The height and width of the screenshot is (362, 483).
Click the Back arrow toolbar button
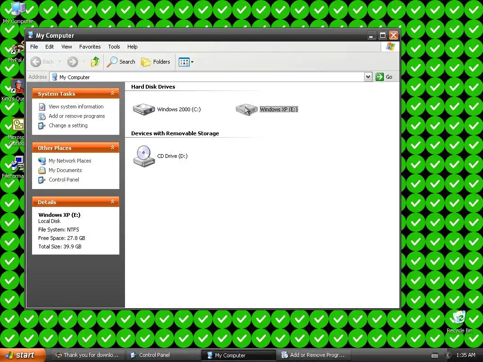[42, 62]
